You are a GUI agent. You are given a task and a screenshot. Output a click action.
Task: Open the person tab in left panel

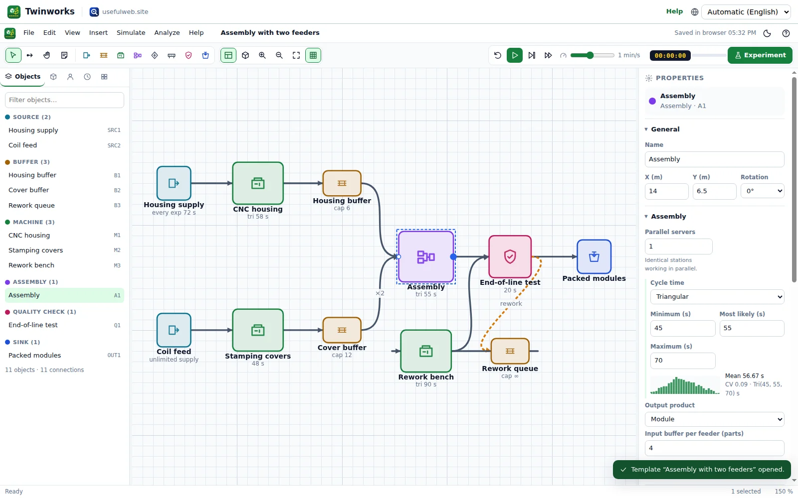70,77
